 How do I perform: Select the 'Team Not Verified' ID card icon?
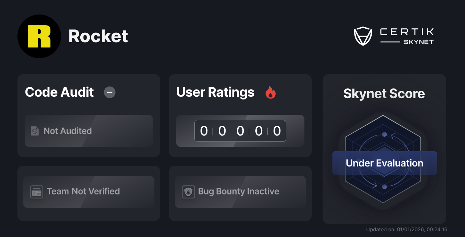36,192
